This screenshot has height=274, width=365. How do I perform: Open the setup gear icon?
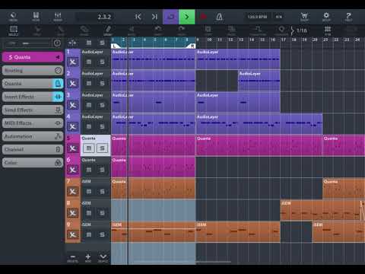tap(326, 17)
